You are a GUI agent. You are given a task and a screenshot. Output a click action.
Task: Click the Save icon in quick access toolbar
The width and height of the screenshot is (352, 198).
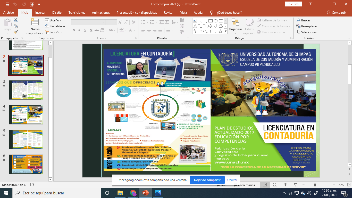7,4
